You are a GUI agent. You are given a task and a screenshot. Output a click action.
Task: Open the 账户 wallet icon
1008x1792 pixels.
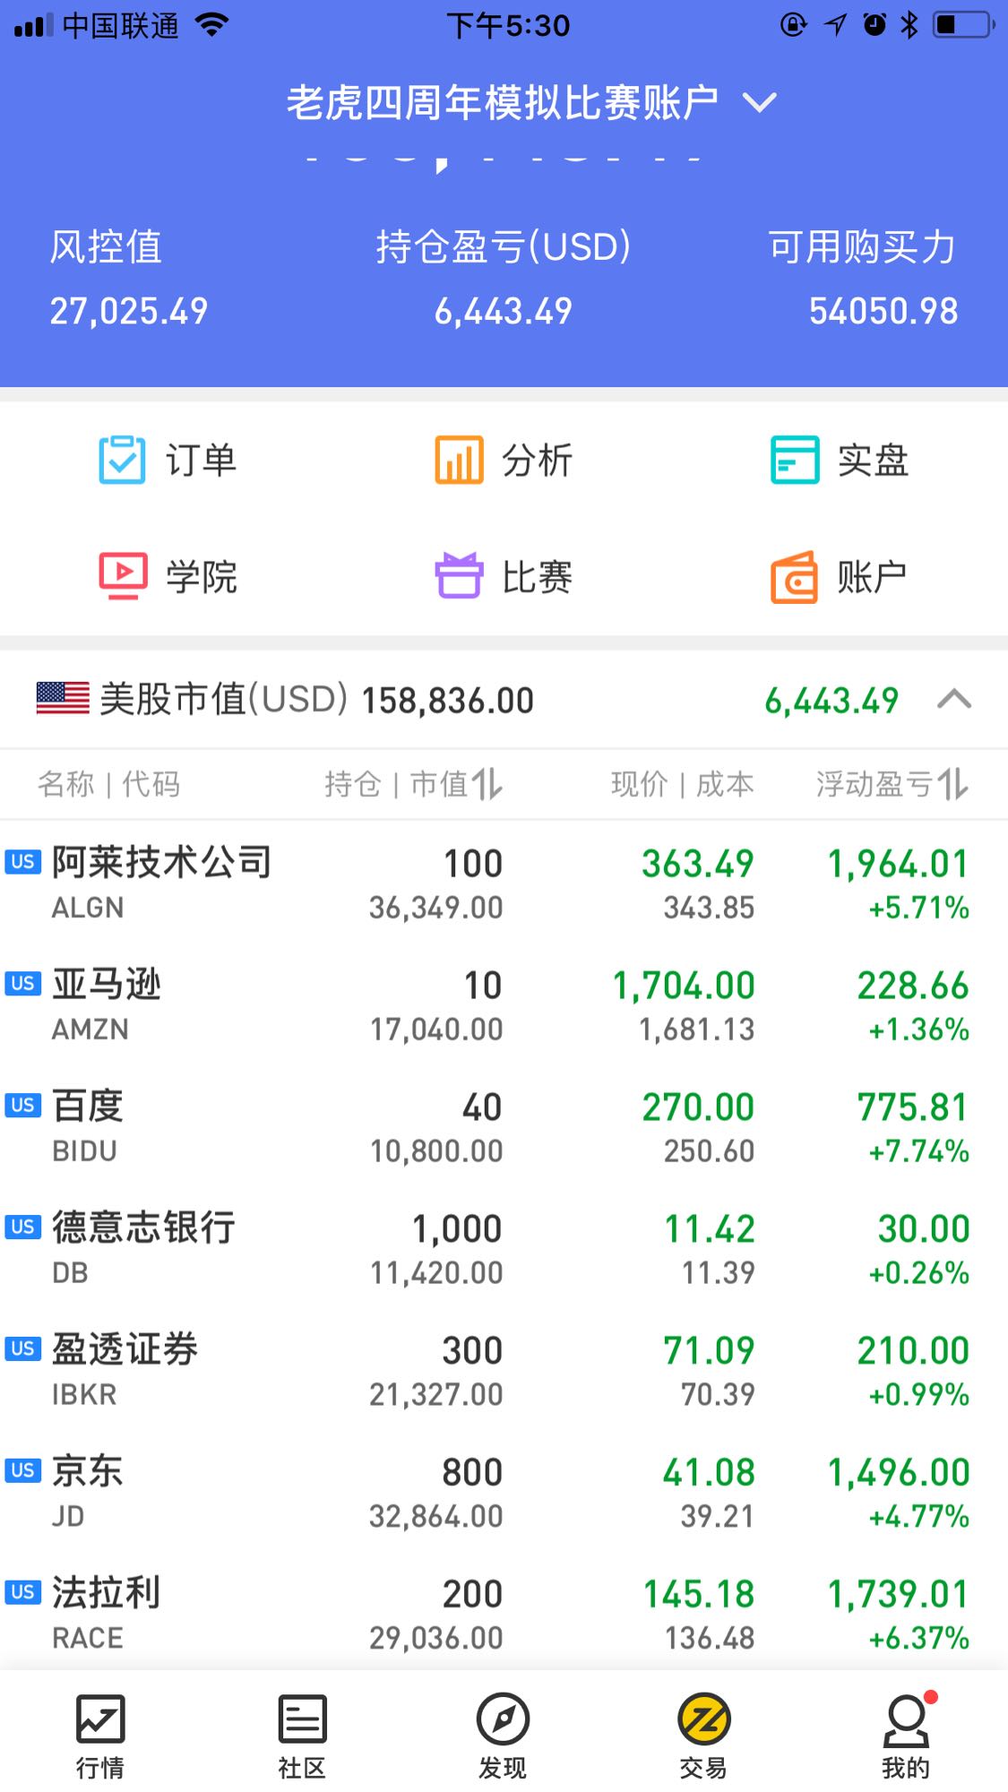(x=795, y=576)
